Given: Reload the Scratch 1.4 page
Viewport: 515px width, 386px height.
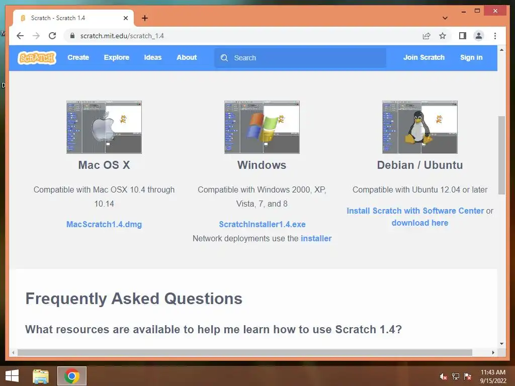Looking at the screenshot, I should pos(52,36).
